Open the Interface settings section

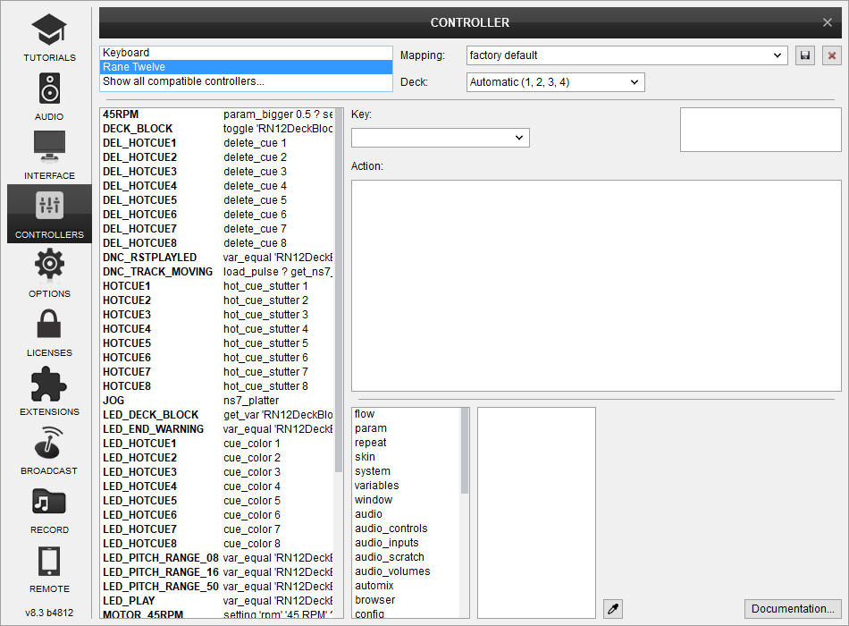pyautogui.click(x=49, y=156)
